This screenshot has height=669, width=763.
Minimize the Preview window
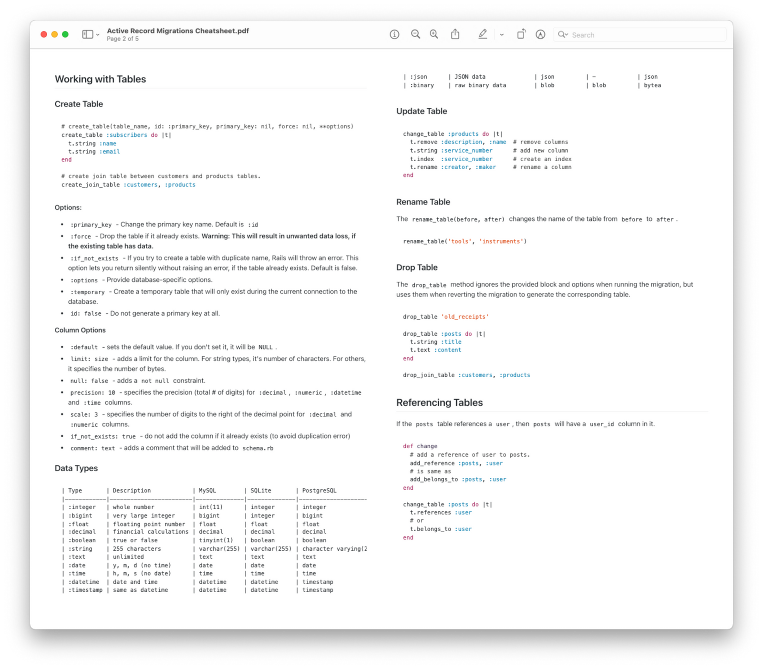(54, 34)
